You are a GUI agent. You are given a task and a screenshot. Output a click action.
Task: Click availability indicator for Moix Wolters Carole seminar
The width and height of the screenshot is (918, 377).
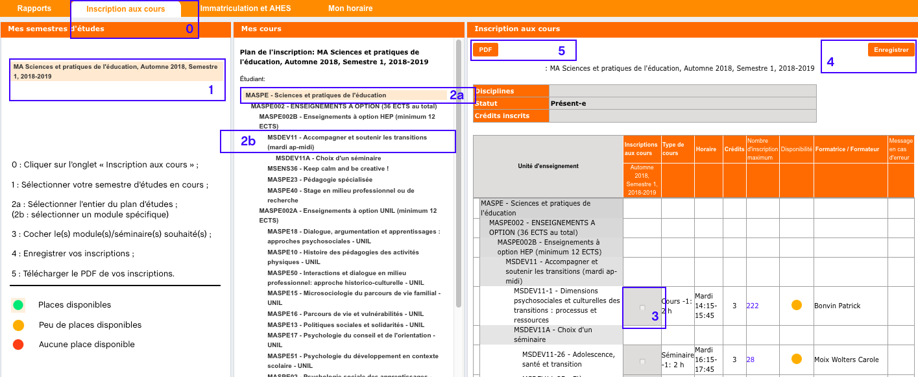pos(796,359)
